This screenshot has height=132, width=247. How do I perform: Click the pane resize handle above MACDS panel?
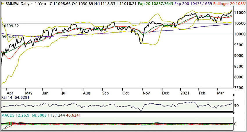pos(234,113)
